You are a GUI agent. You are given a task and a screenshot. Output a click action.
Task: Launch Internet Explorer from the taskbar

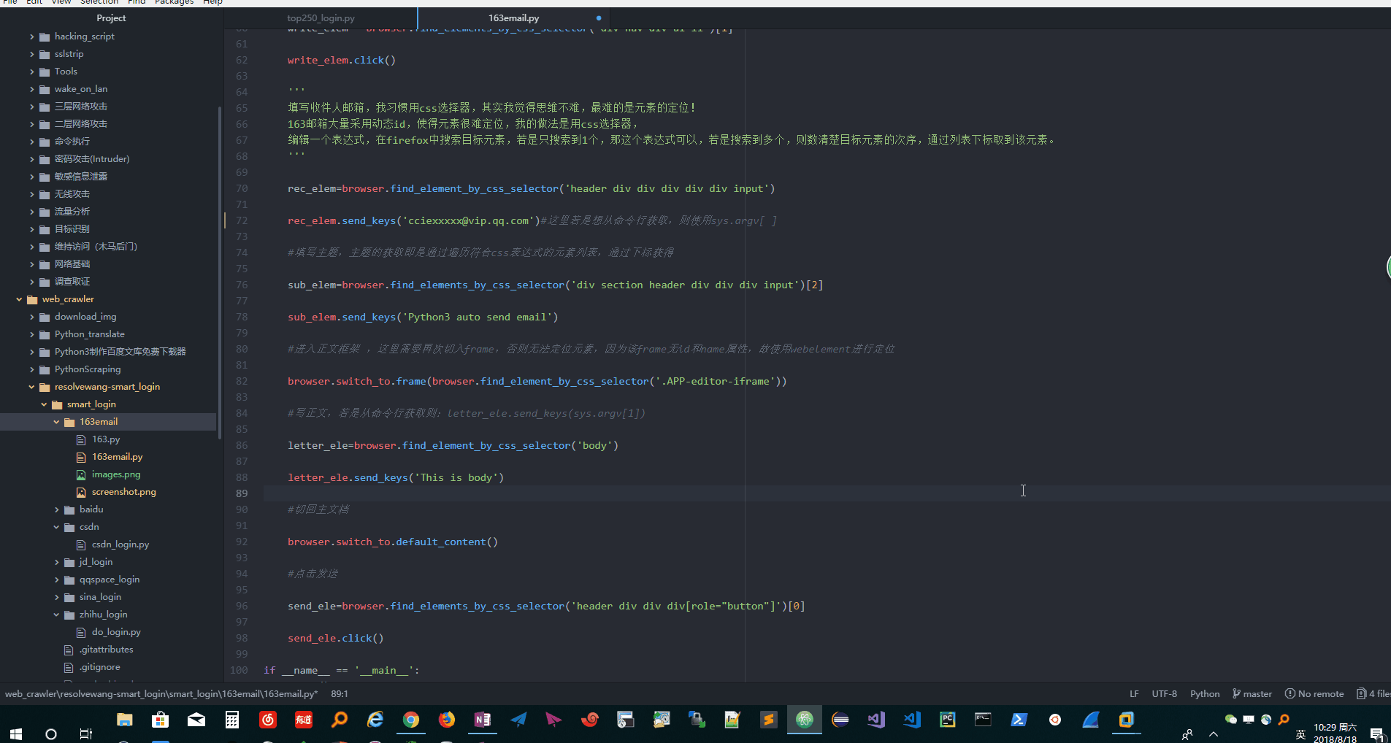coord(375,720)
